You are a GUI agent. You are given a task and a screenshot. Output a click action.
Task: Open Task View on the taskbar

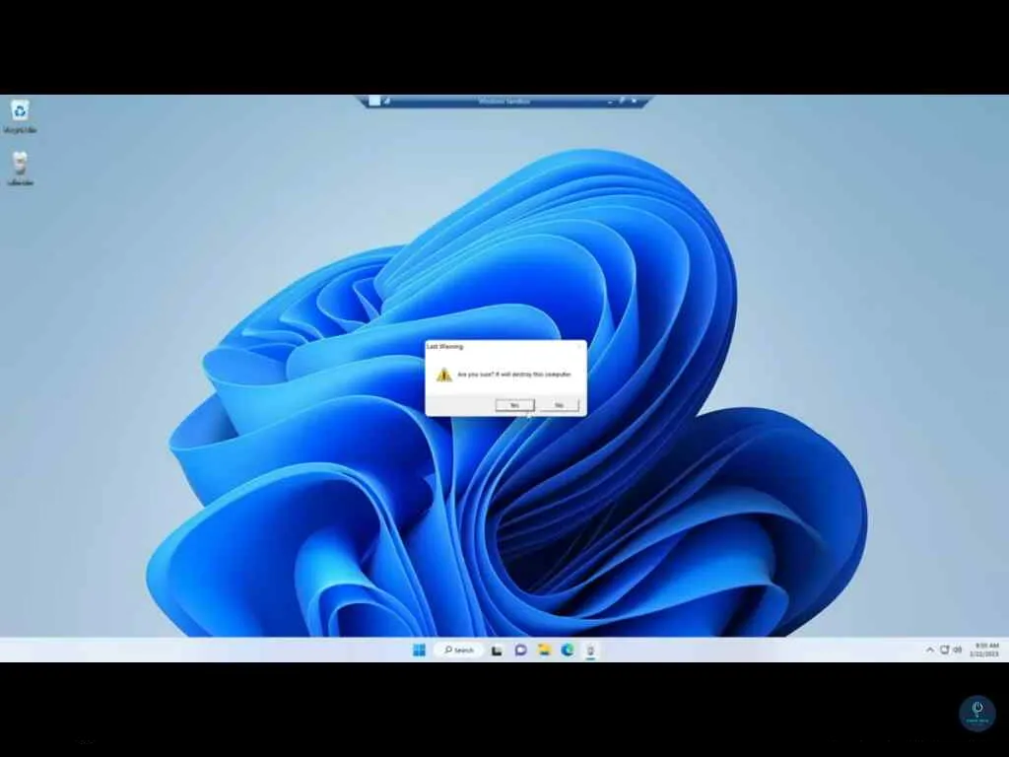coord(497,651)
